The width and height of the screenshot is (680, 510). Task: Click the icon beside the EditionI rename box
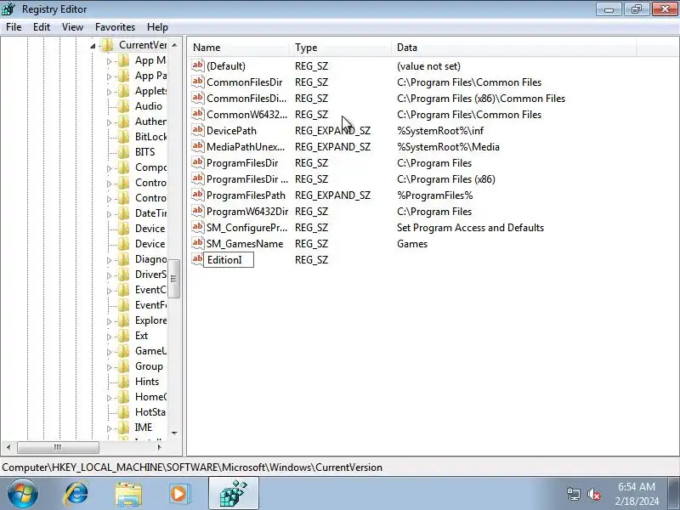198,260
